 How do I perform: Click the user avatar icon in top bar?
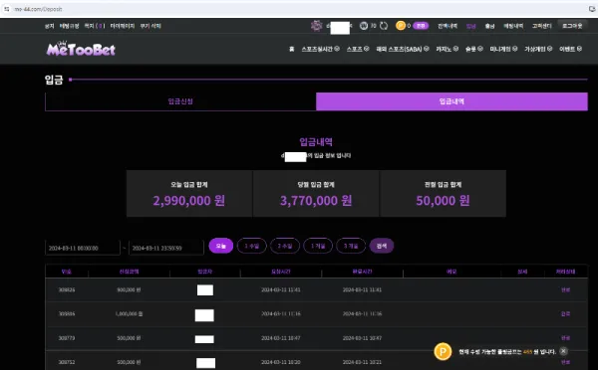tap(316, 26)
